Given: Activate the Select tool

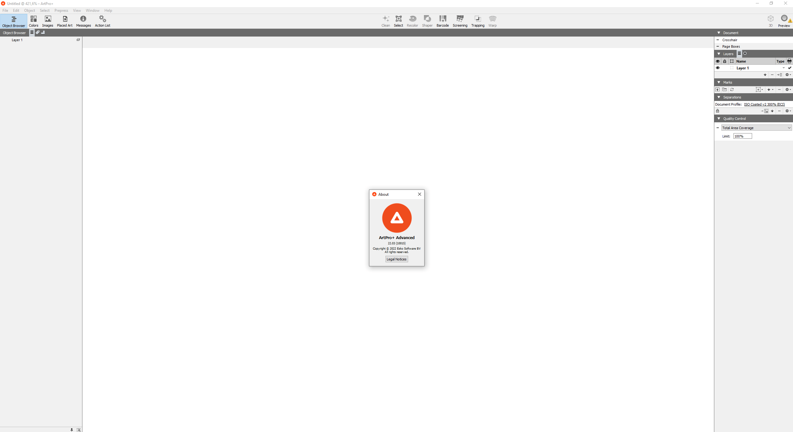Looking at the screenshot, I should [x=399, y=21].
